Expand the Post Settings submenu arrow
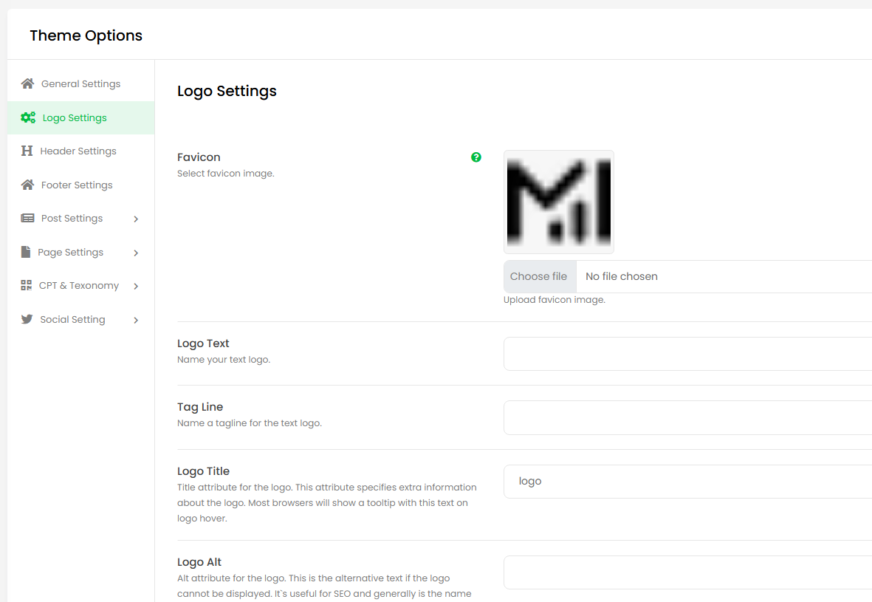 [136, 219]
